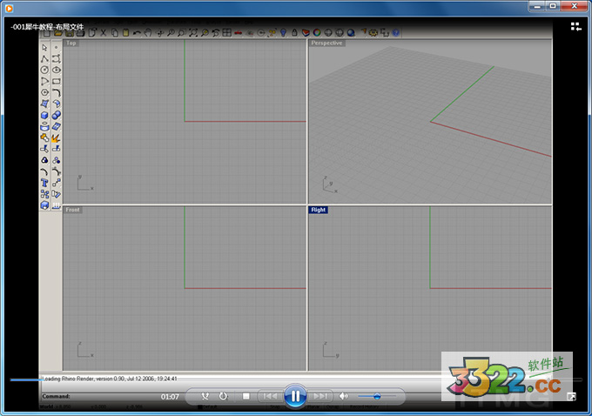
Task: Click the Paste clipboard icon
Action: [125, 33]
